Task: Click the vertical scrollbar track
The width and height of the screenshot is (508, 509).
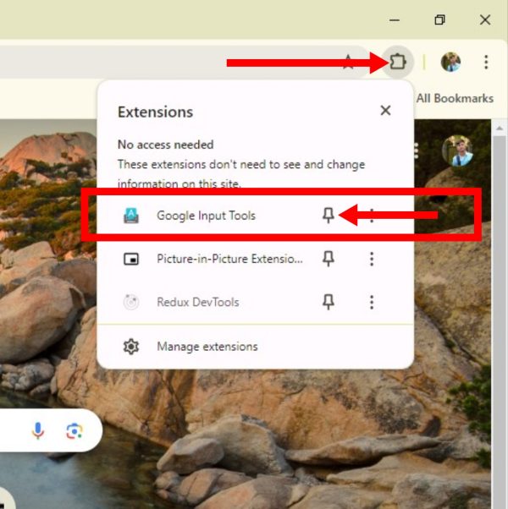Action: coord(500,321)
